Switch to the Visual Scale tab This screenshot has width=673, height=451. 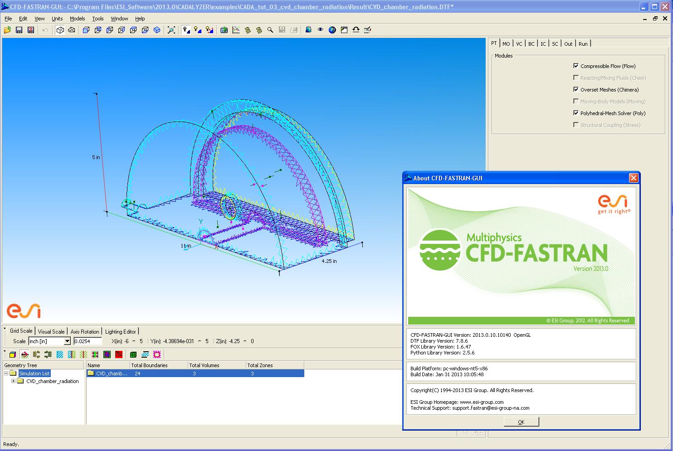(x=51, y=331)
